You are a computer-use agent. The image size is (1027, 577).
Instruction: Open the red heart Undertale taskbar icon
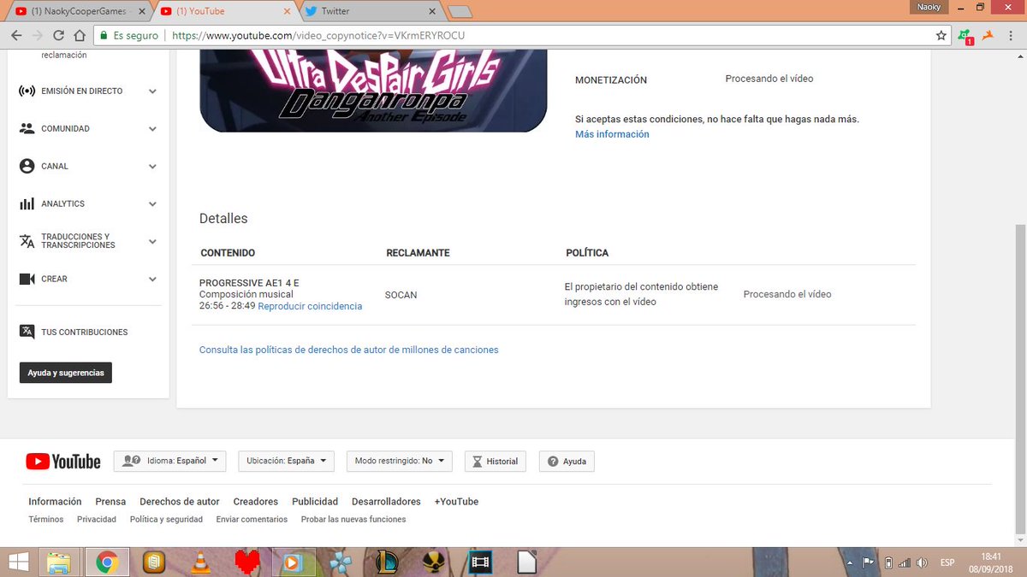click(247, 562)
